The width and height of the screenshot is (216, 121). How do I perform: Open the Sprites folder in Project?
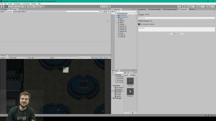(x=118, y=96)
